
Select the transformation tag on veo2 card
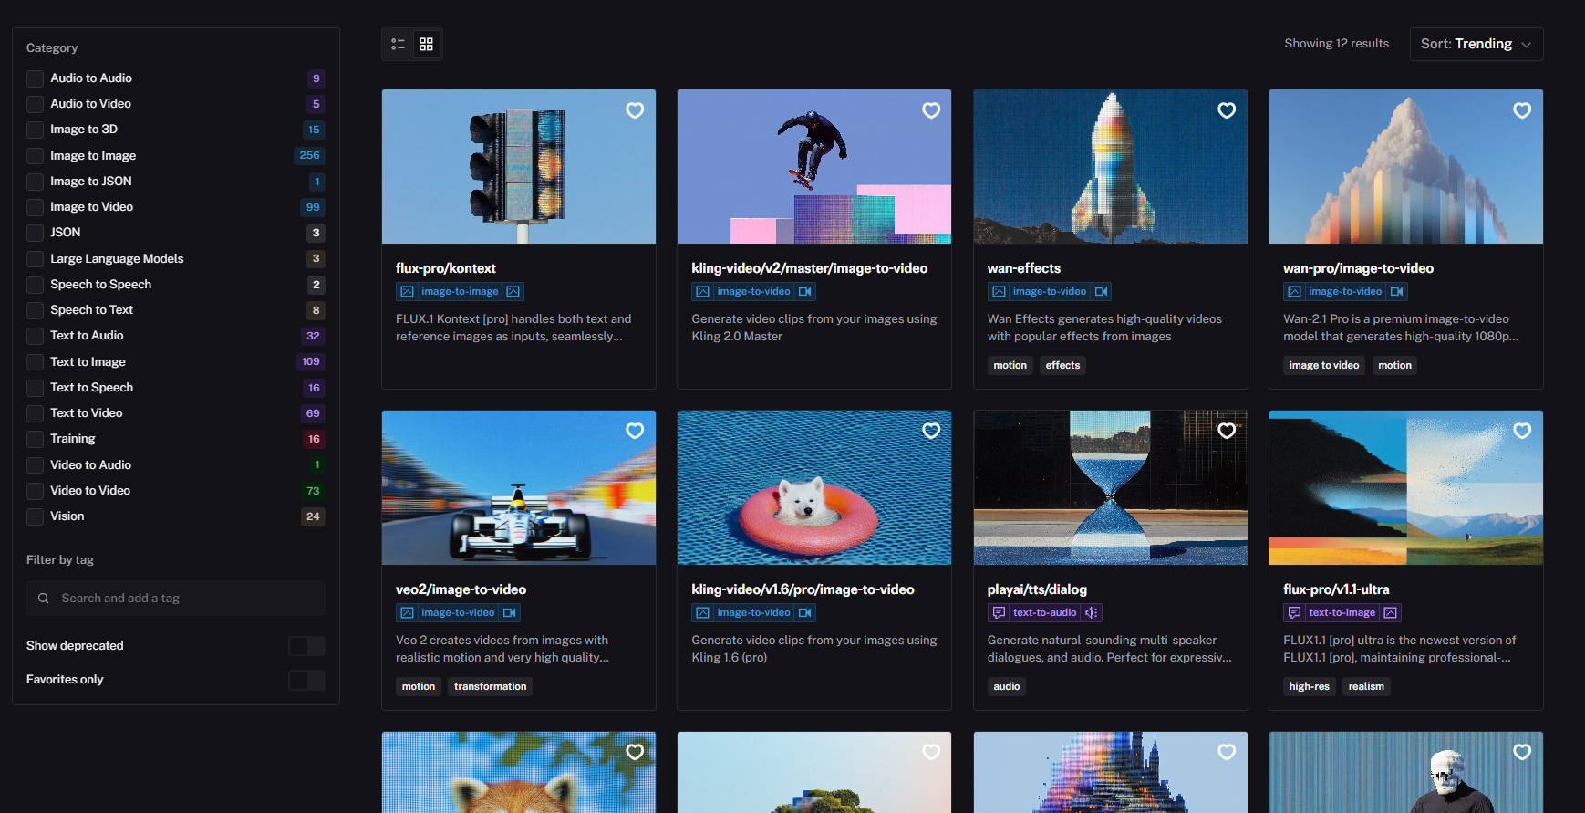point(490,686)
